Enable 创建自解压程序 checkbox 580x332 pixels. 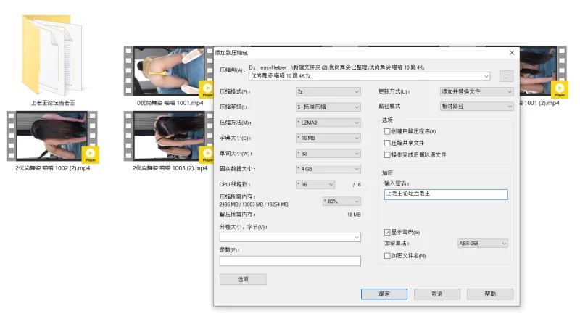point(387,131)
